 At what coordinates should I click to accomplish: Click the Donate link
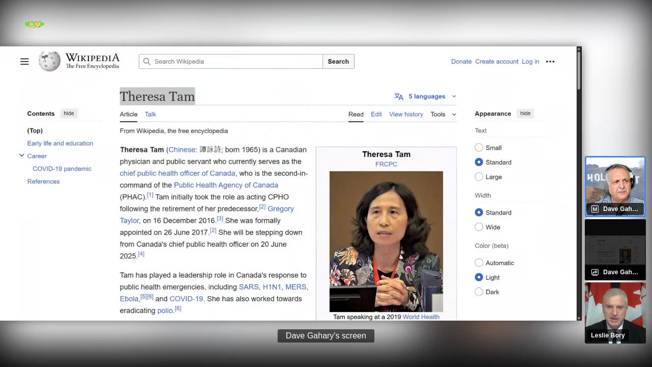point(461,62)
